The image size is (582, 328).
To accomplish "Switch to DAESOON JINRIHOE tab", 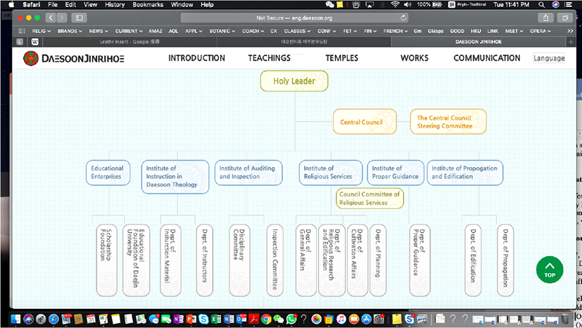I will [x=479, y=42].
